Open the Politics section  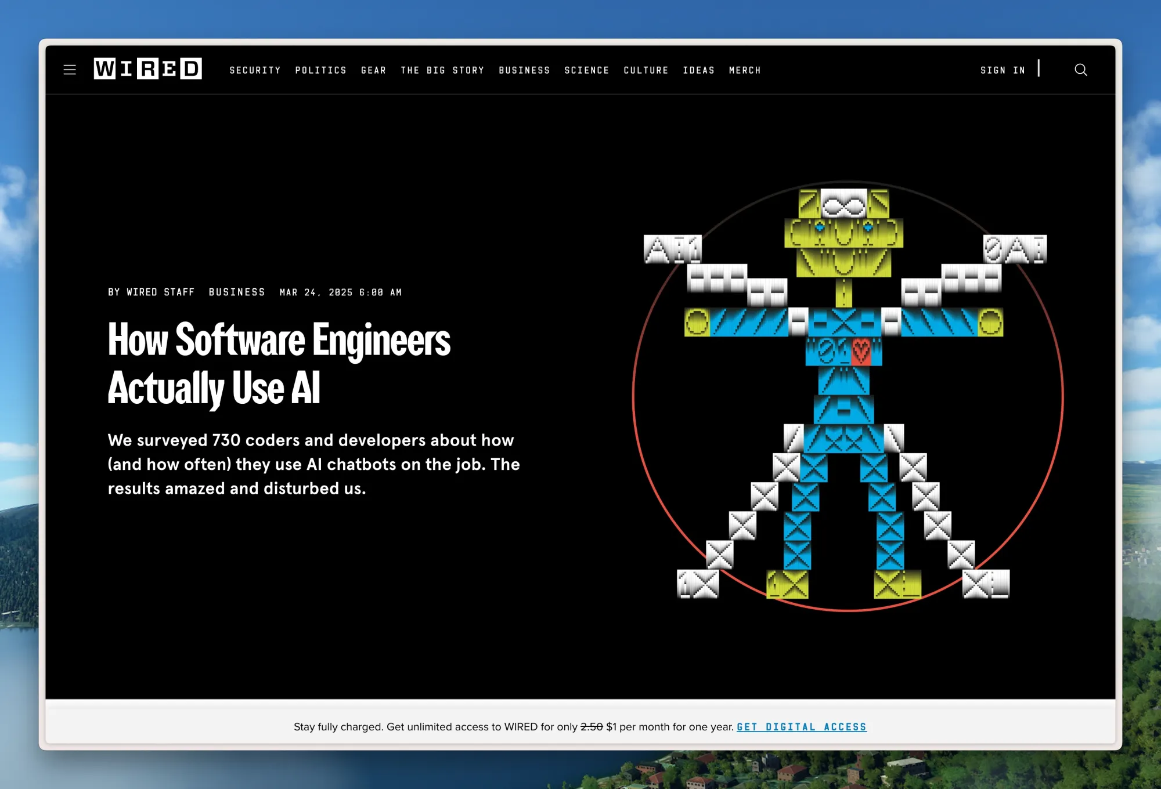tap(320, 70)
